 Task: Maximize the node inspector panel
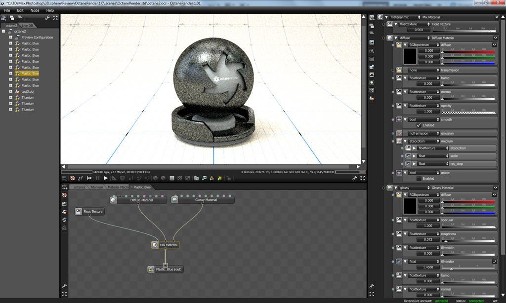[x=372, y=294]
